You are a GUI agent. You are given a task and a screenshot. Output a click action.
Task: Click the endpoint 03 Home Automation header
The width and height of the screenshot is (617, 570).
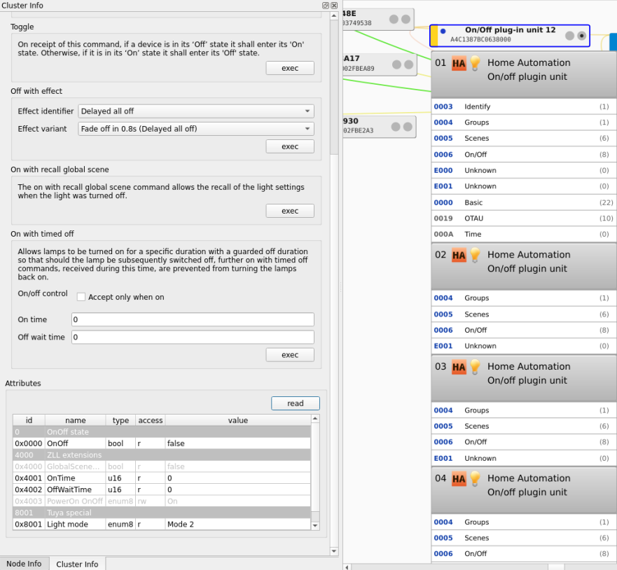click(523, 378)
